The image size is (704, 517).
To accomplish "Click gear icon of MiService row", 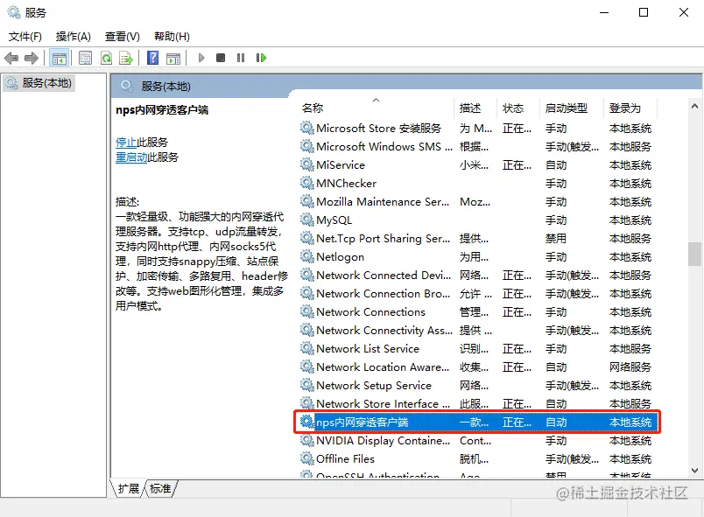I will tap(307, 164).
